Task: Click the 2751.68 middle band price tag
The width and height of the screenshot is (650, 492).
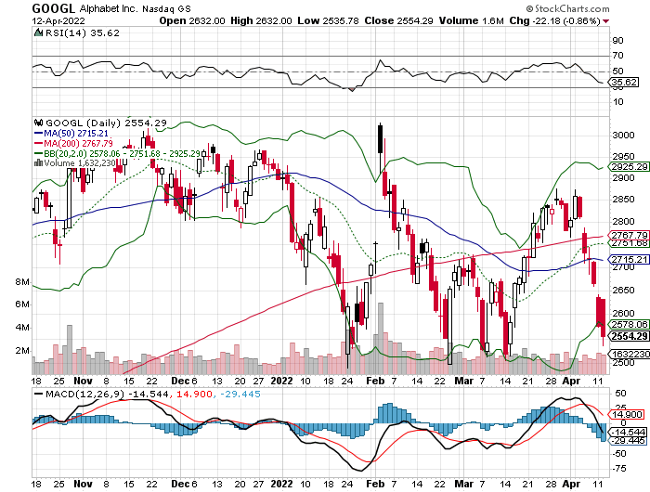Action: point(629,243)
